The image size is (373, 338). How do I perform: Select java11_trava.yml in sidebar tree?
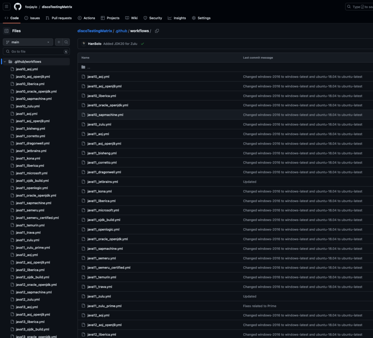tap(28, 233)
